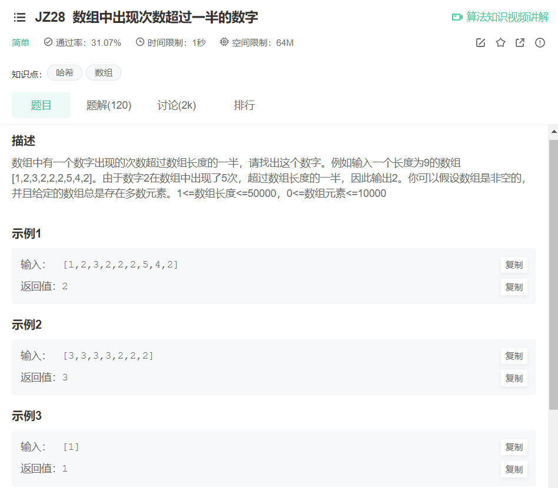Click the 数组 knowledge tag
Viewport: 558px width, 488px height.
tap(104, 72)
